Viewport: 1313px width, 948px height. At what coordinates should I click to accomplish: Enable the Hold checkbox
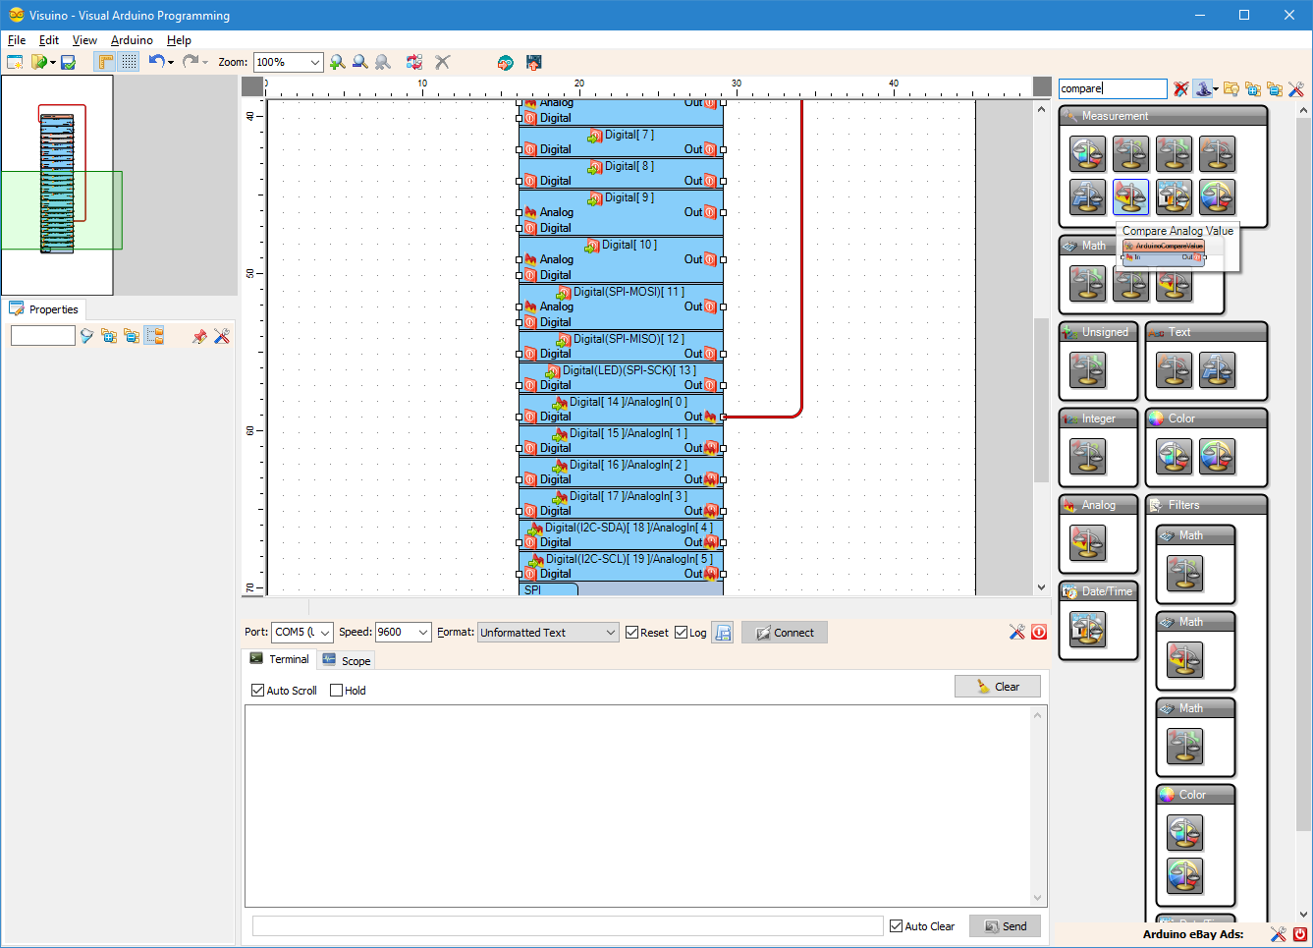[x=337, y=691]
